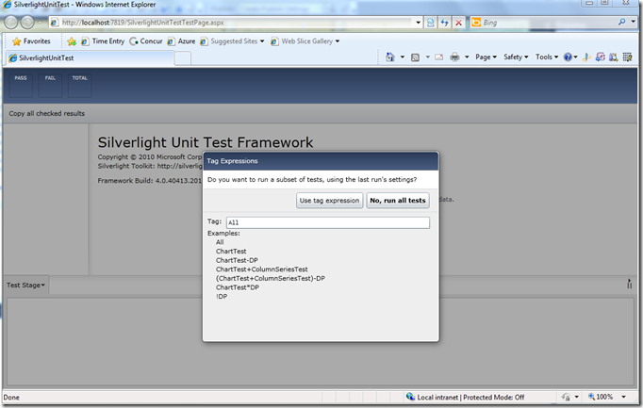This screenshot has width=643, height=408.
Task: Open the Tools menu
Action: 547,57
